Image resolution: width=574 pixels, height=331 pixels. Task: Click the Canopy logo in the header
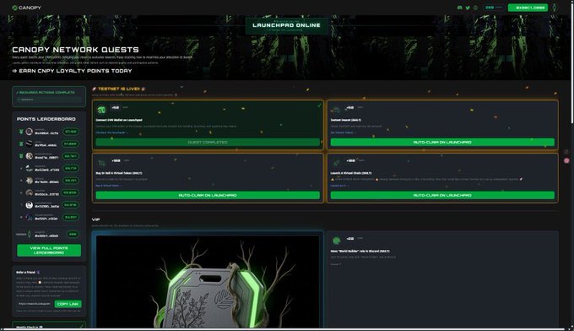coord(26,8)
